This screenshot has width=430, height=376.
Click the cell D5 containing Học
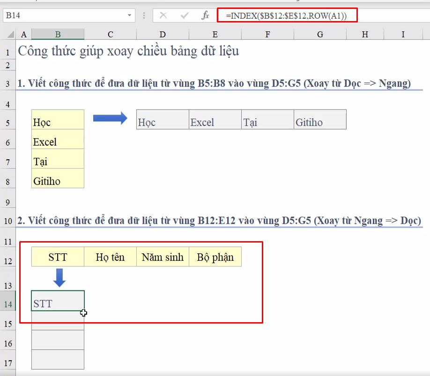coord(162,120)
